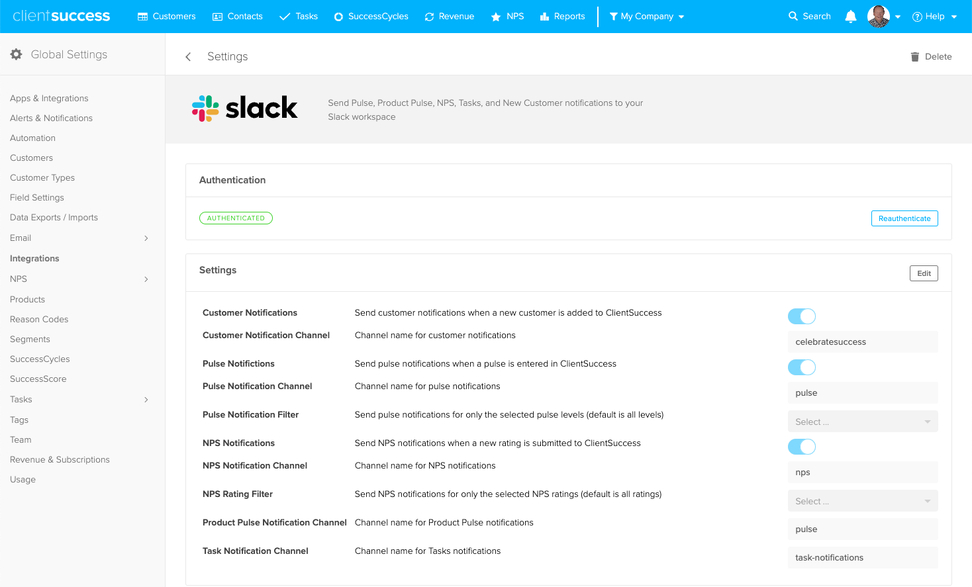Click the Delete trash can icon
Screen dimensions: 972x587
(x=914, y=57)
